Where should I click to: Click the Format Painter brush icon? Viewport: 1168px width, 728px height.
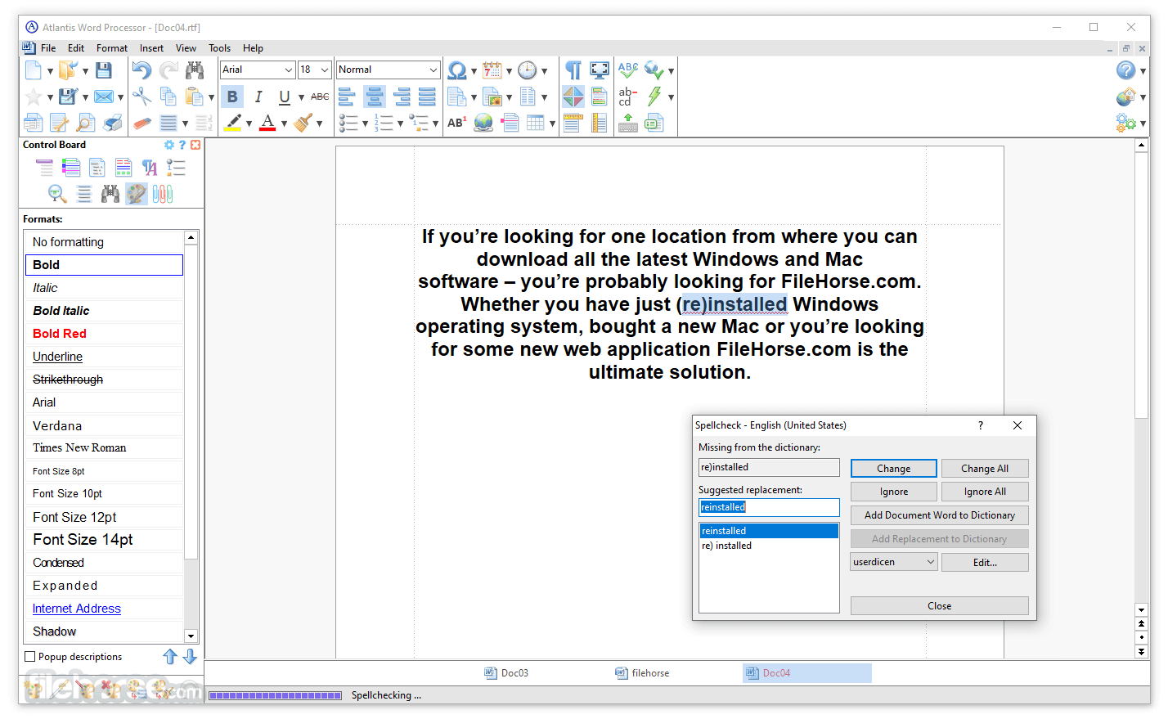(303, 123)
